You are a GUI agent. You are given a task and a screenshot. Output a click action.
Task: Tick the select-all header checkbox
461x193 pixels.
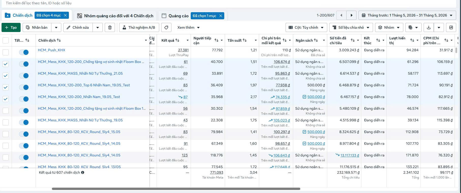tap(6, 40)
